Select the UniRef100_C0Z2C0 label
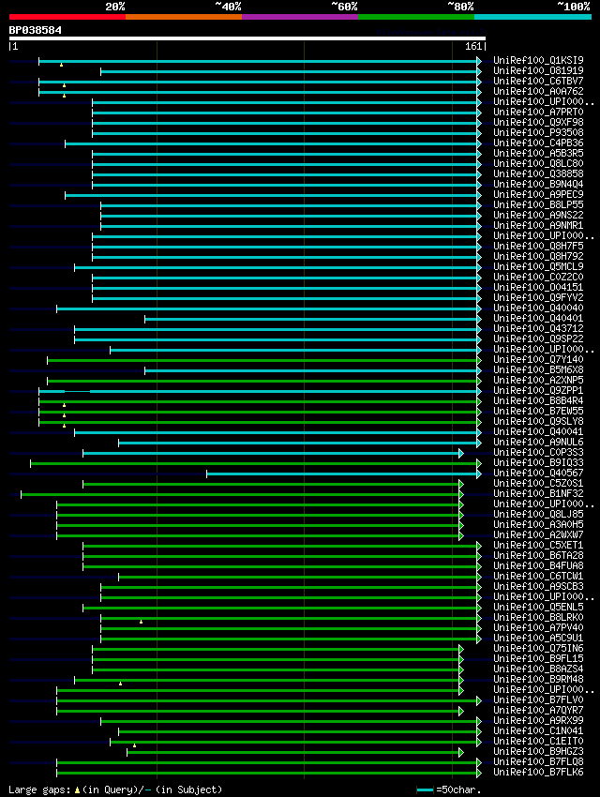This screenshot has width=600, height=797. tap(538, 277)
